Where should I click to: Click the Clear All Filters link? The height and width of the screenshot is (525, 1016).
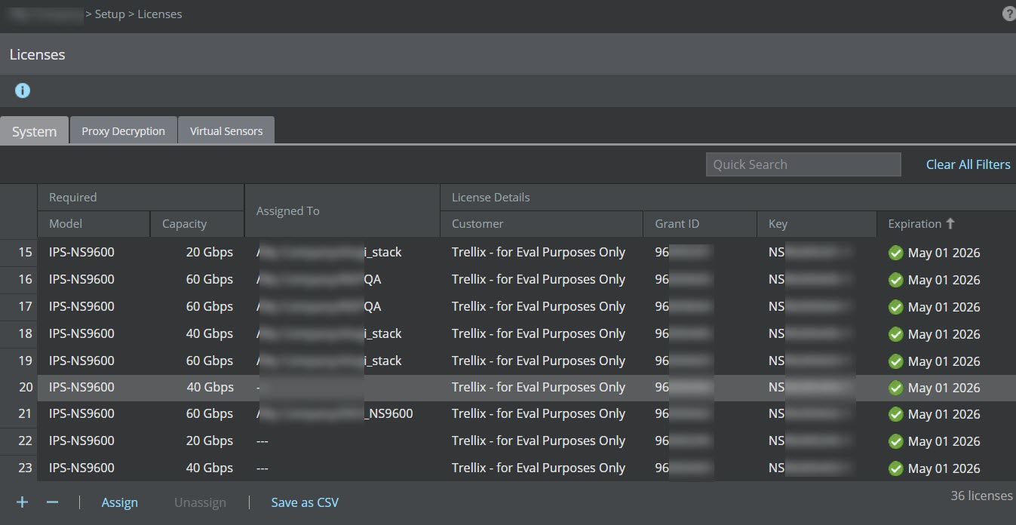coord(968,164)
